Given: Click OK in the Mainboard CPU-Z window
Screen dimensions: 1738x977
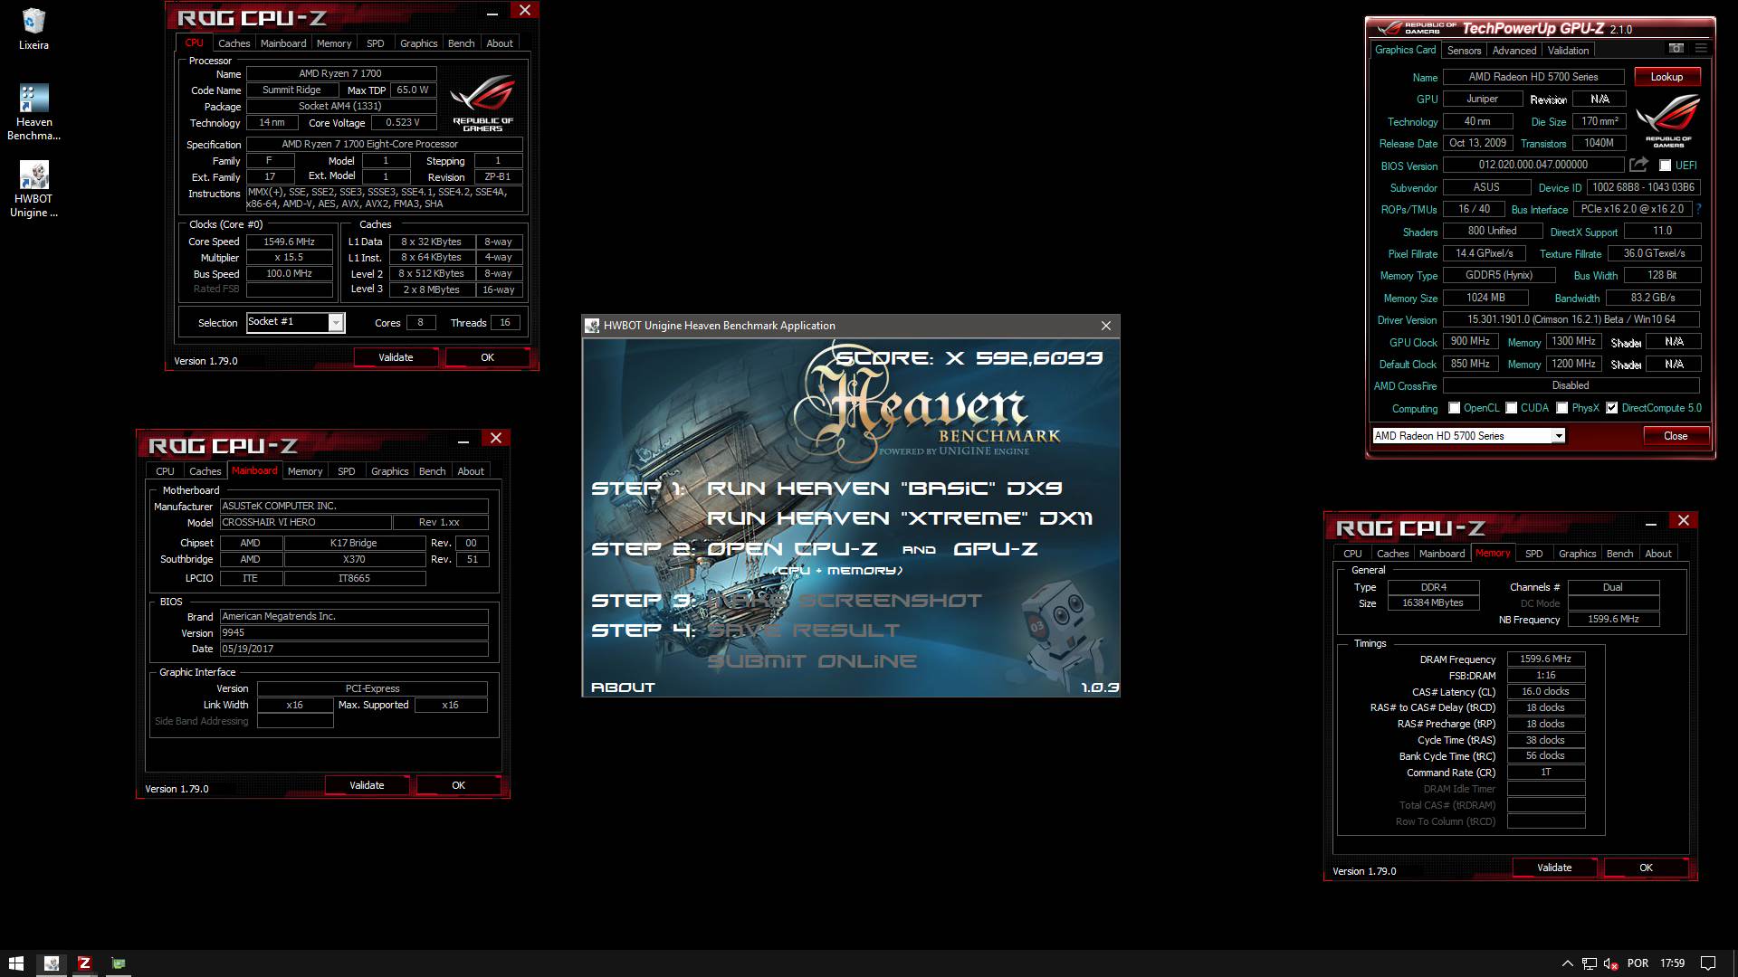Looking at the screenshot, I should (458, 785).
